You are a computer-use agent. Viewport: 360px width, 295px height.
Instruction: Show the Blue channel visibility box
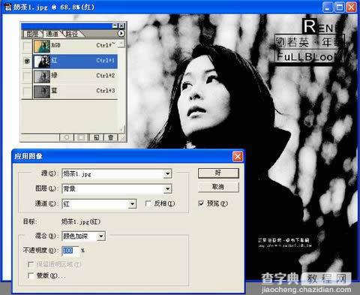(x=27, y=92)
